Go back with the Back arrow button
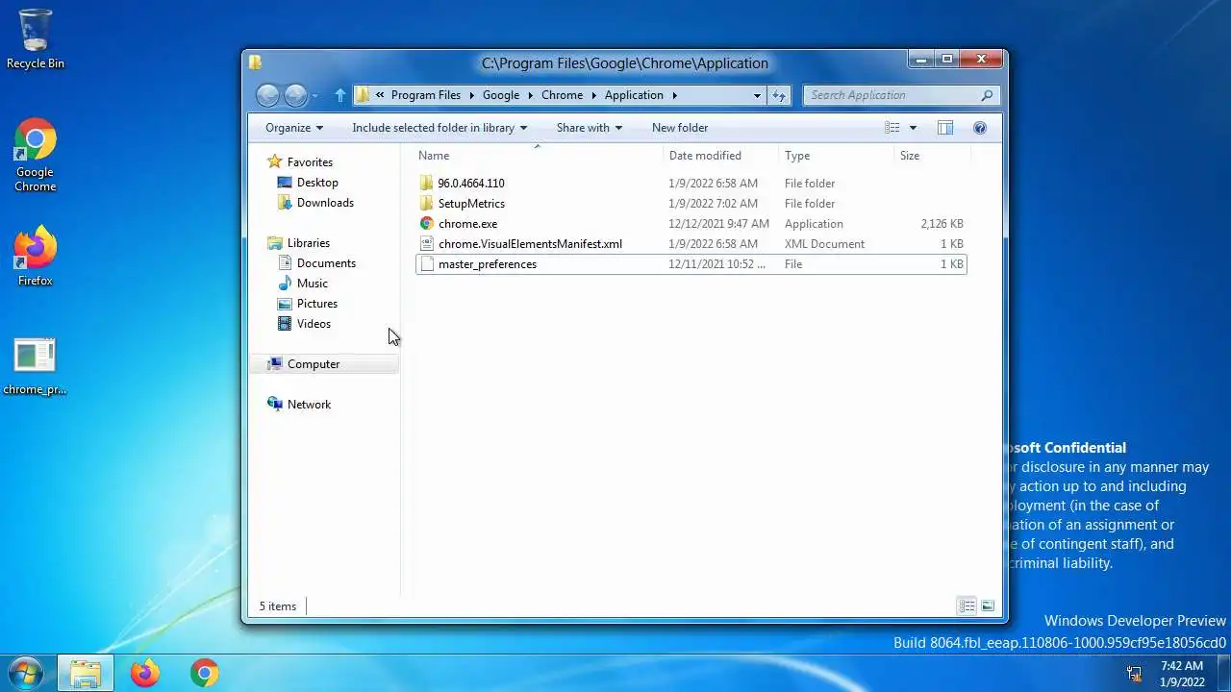 pos(268,94)
